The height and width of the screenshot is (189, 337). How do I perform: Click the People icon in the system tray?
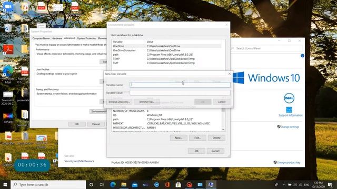coord(276,184)
